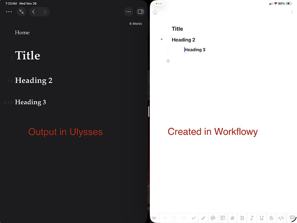The image size is (297, 223).
Task: Insert a tag with the hashtag icon
Action: (x=232, y=218)
